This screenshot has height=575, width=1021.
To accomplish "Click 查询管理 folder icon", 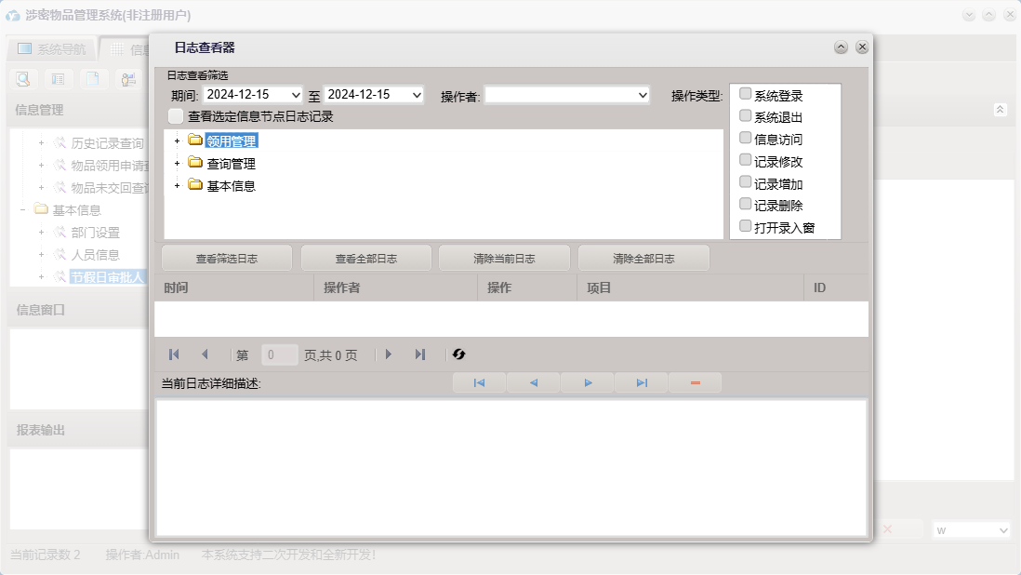I will pos(194,162).
